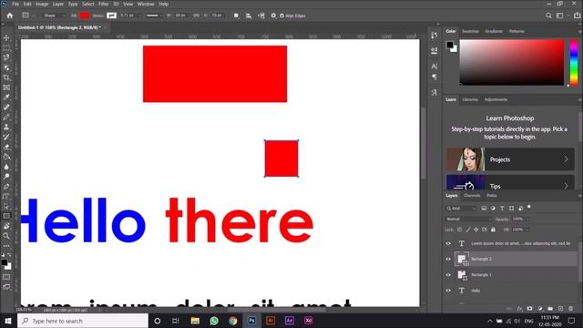Select the Move tool
Image resolution: width=583 pixels, height=328 pixels.
coord(6,38)
